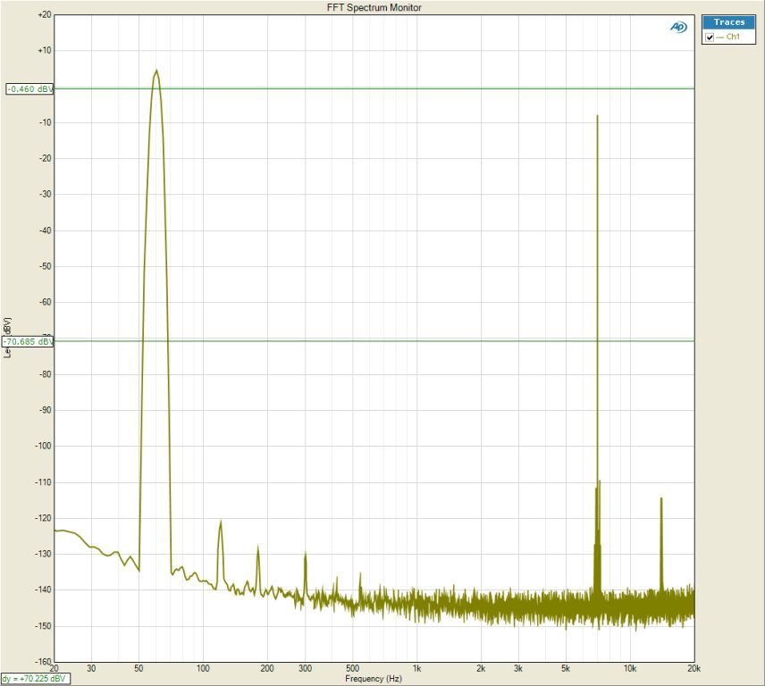This screenshot has width=765, height=686.
Task: Click the 1k frequency axis tick label
Action: [x=416, y=668]
